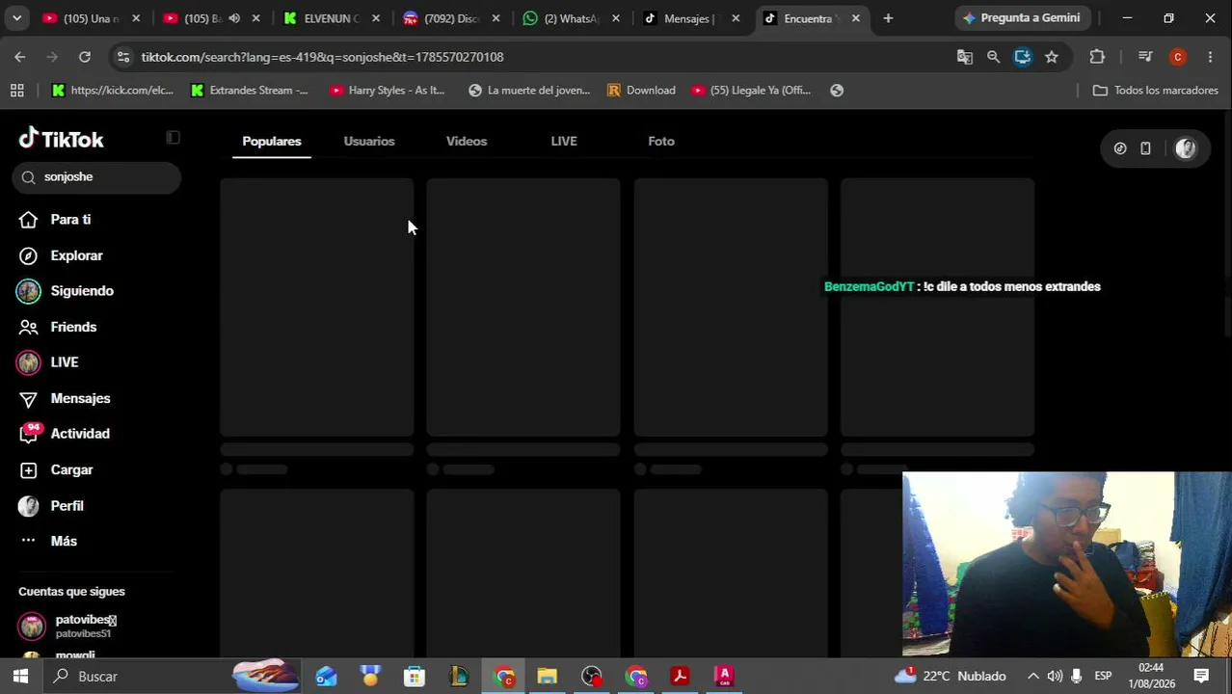1232x694 pixels.
Task: Switch to the Usuarios tab
Action: click(369, 142)
